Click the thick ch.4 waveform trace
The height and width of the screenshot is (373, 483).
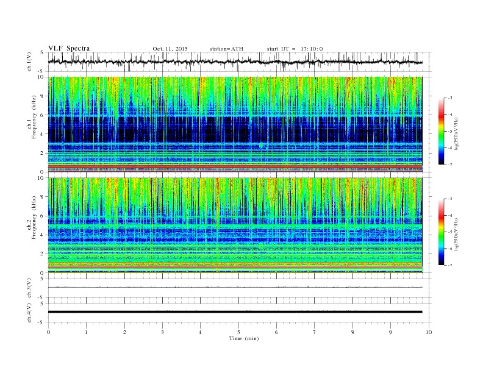[235, 312]
